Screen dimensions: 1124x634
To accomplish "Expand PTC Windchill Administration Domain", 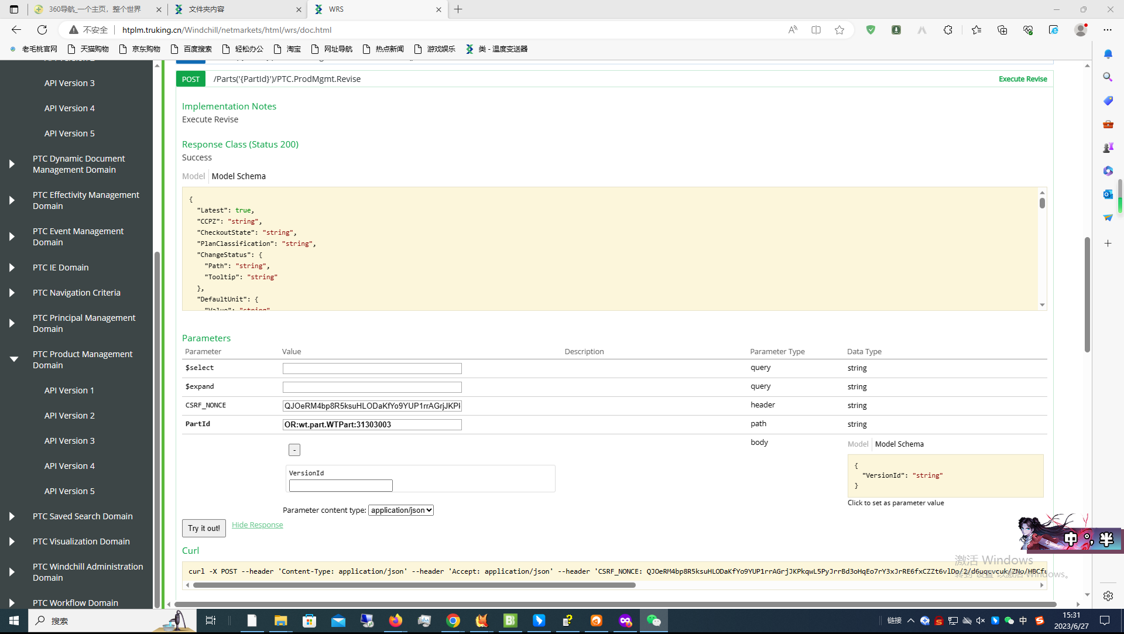I will tap(12, 572).
